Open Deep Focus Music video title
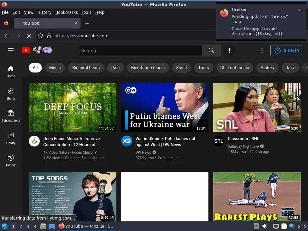Image resolution: width=308 pixels, height=231 pixels. tap(72, 142)
